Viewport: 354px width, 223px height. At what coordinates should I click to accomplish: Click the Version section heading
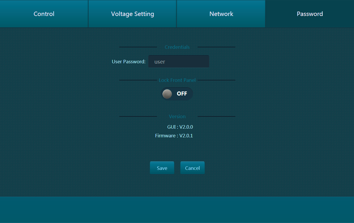[x=177, y=117]
